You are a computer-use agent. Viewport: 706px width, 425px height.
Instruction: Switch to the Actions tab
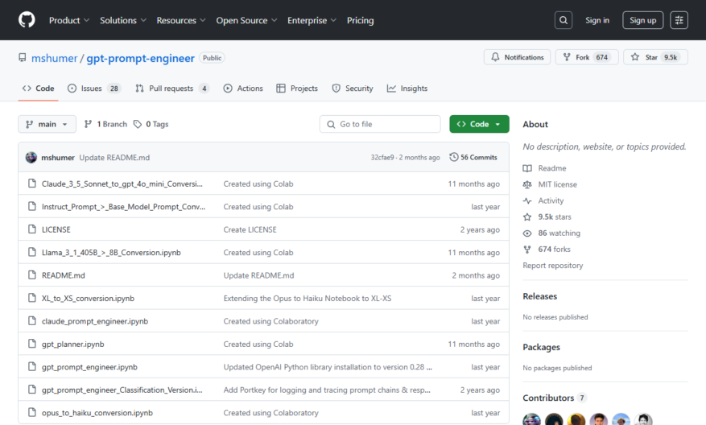tap(243, 89)
